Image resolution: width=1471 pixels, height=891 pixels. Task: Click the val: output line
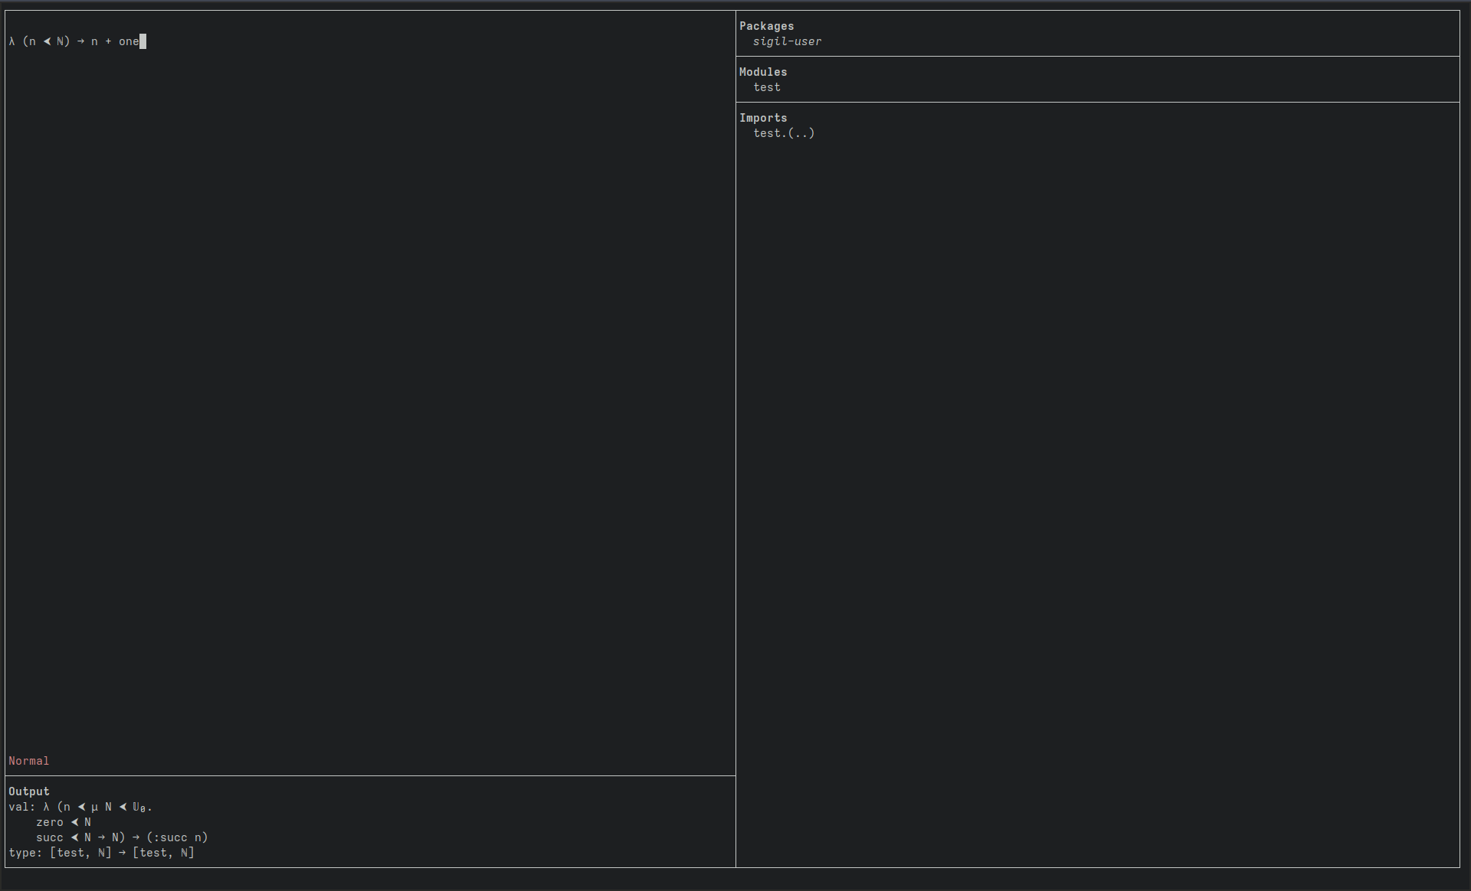pos(80,807)
